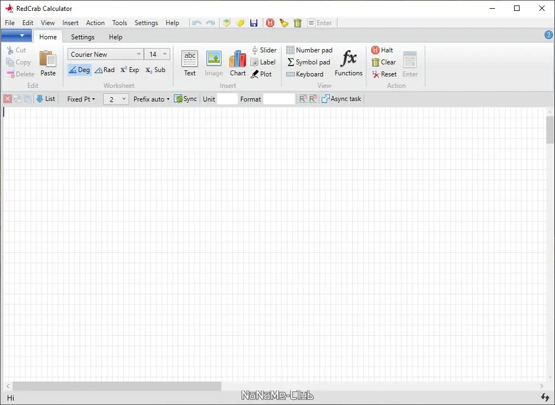Open the Insert menu

(x=70, y=23)
